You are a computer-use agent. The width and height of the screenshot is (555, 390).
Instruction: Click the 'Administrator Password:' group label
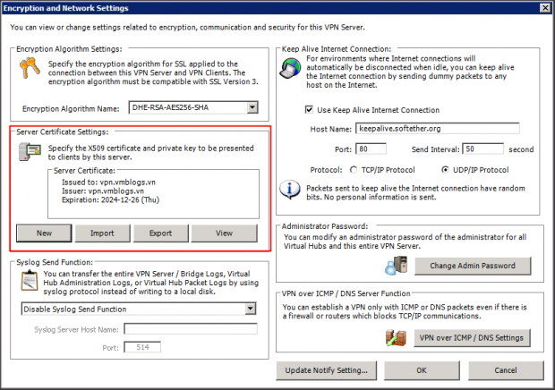click(x=325, y=226)
